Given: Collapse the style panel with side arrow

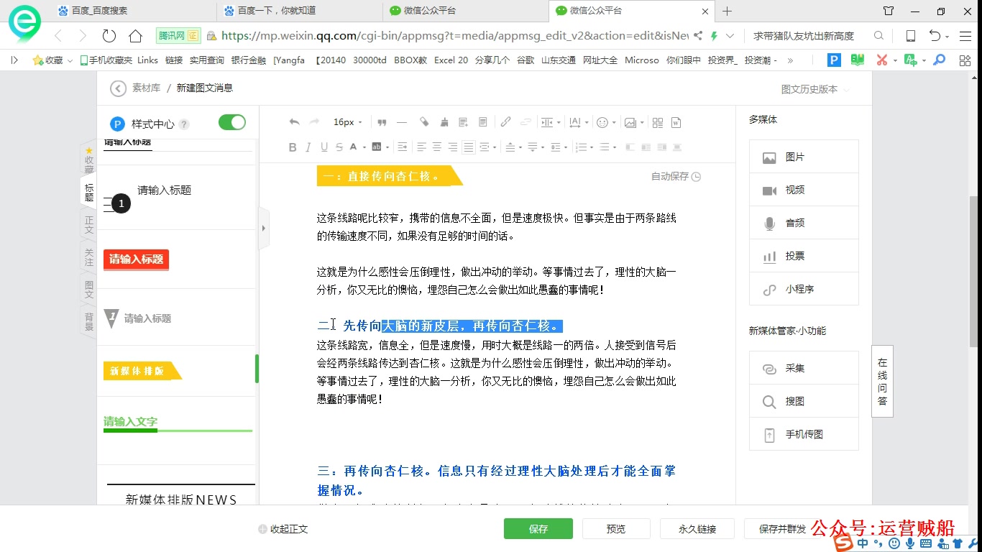Looking at the screenshot, I should coord(264,229).
